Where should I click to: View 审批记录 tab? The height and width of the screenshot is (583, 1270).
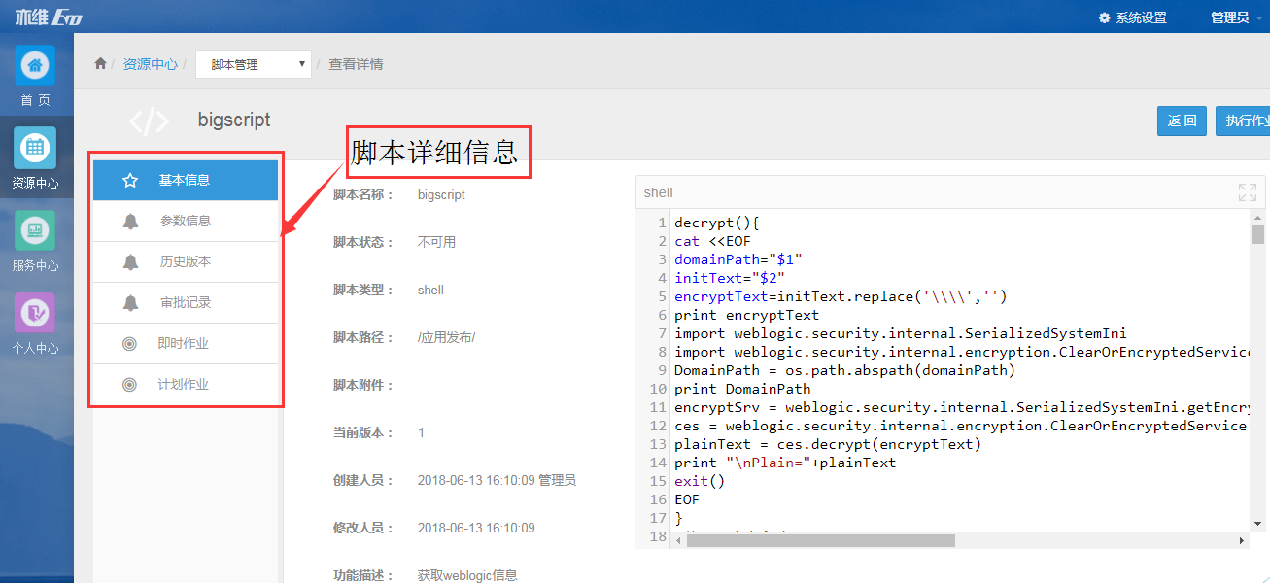[185, 302]
